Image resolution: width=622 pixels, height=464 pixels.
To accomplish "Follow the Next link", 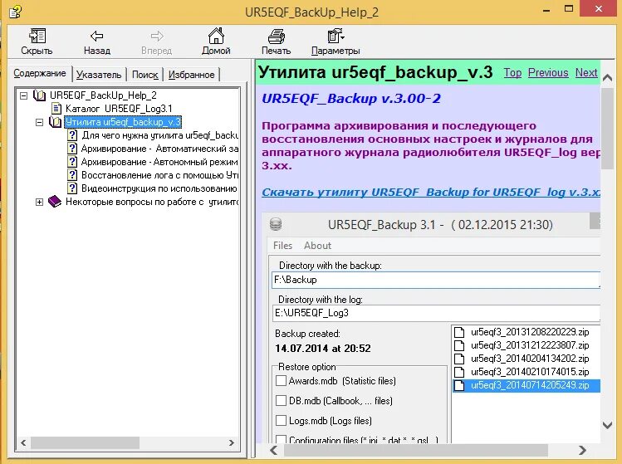I will pyautogui.click(x=586, y=72).
